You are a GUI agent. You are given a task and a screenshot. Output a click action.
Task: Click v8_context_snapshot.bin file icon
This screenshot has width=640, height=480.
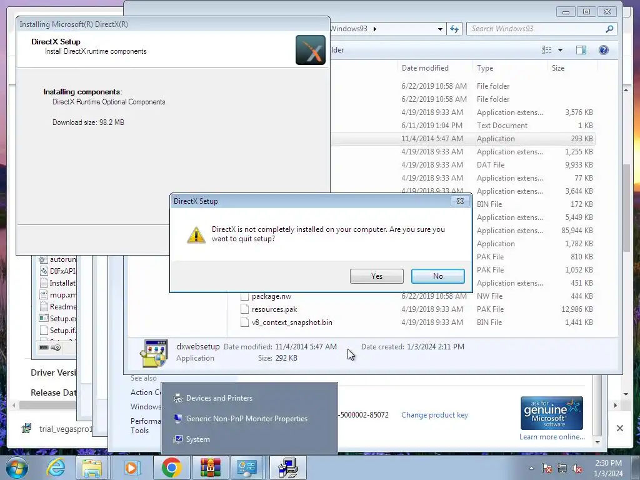point(244,322)
